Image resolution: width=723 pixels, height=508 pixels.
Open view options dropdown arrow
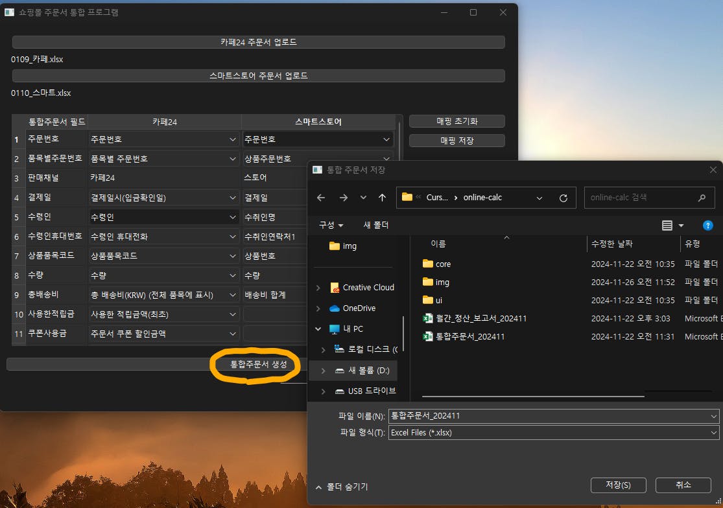[x=681, y=225]
